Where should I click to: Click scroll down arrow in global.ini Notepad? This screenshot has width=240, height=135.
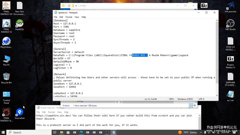pos(217,95)
